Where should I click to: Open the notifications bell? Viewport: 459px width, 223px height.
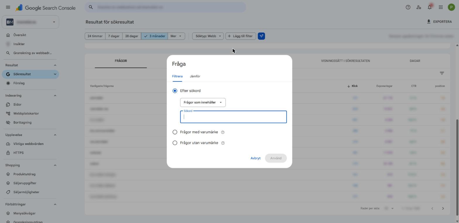pos(429,7)
